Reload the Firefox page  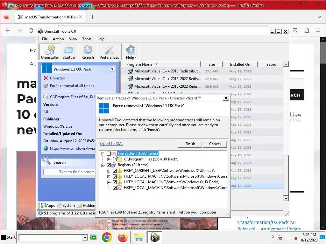click(x=31, y=30)
